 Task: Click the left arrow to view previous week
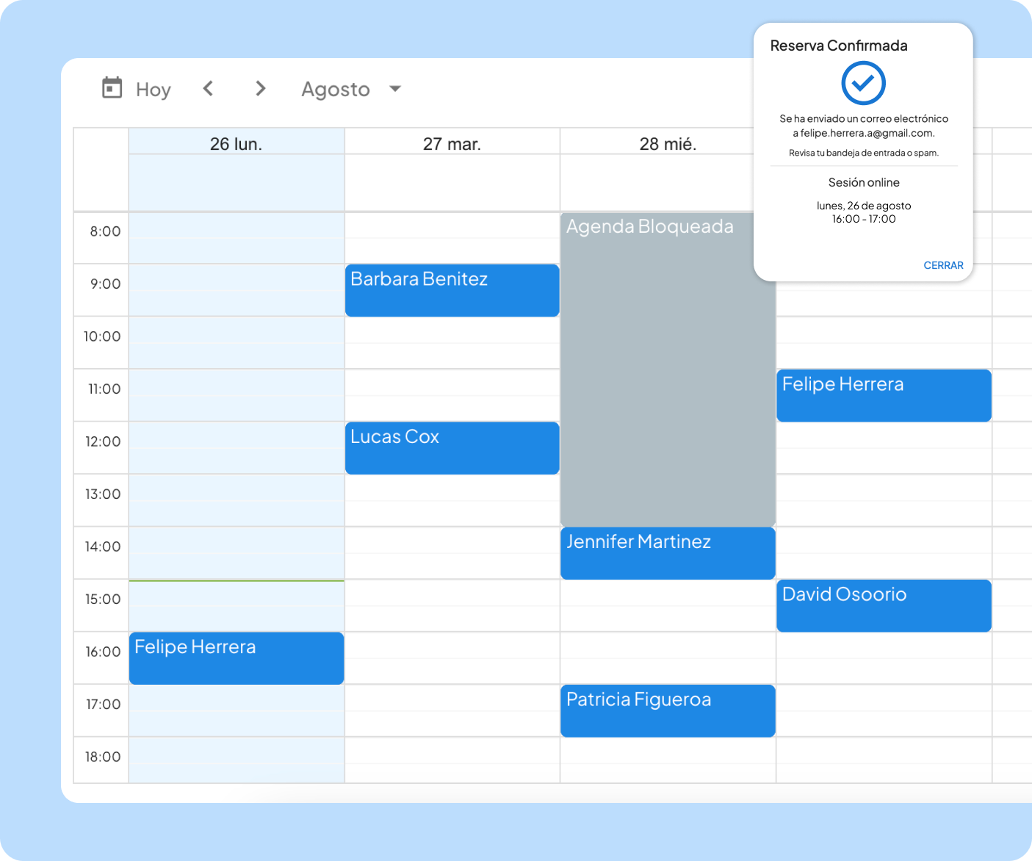tap(208, 88)
